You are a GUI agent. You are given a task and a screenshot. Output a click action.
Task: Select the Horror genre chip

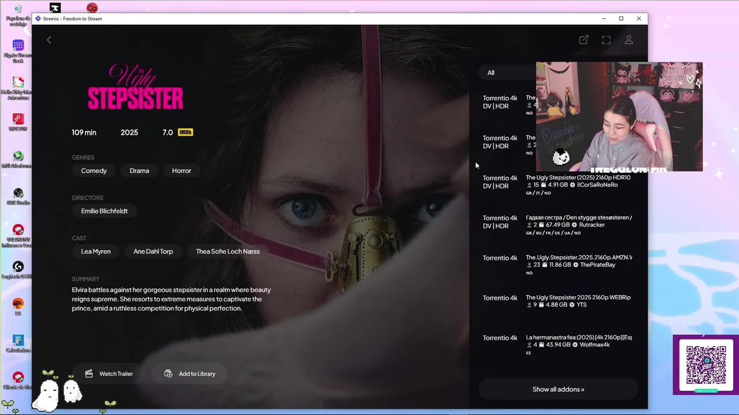coord(181,171)
